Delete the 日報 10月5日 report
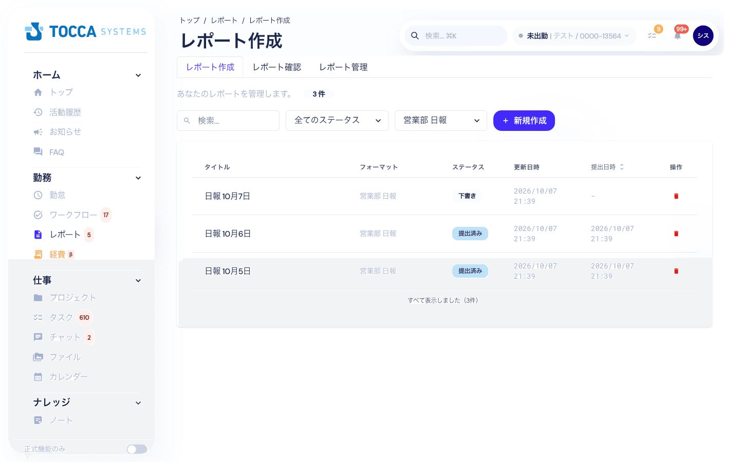Viewport: 740px width, 462px height. [676, 271]
